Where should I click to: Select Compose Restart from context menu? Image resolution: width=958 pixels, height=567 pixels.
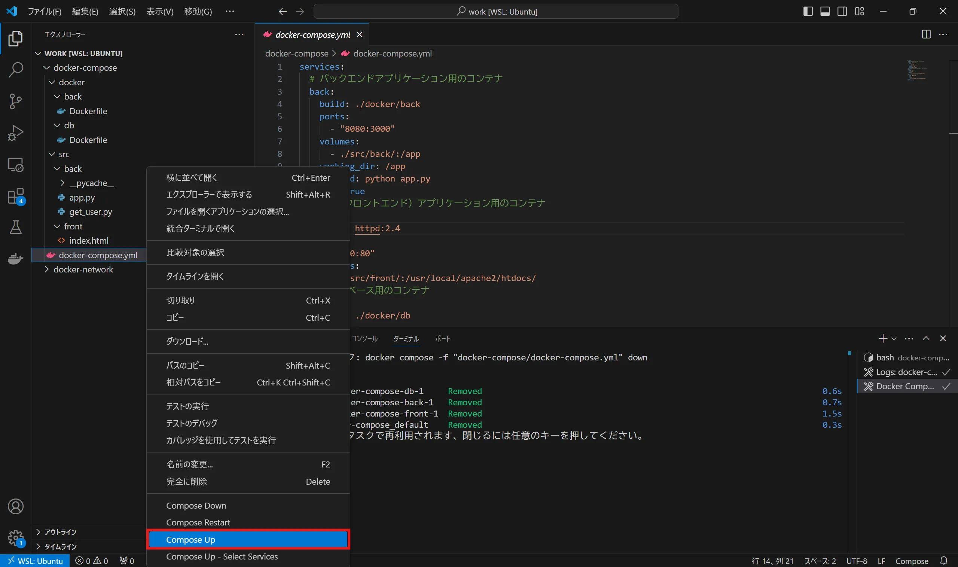198,522
